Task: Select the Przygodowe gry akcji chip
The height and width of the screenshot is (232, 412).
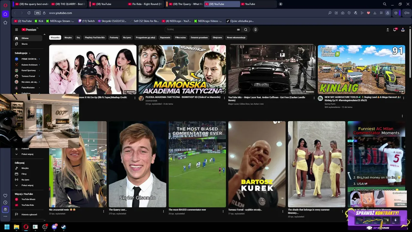Action: 145,37
